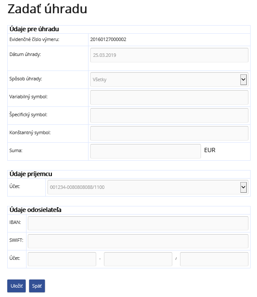Focus the Variabilný symbol input
The width and height of the screenshot is (257, 297).
(169, 97)
